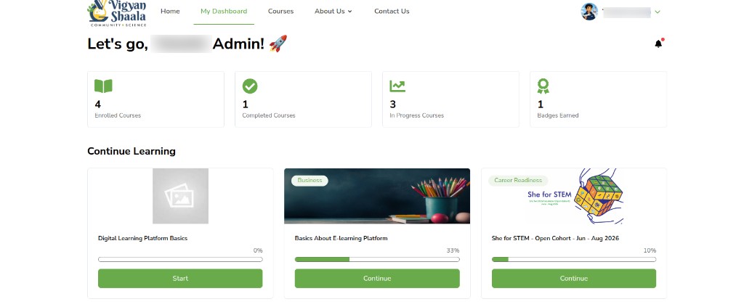Expand the About Us menu
Viewport: 744px width, 307px height.
pyautogui.click(x=333, y=12)
